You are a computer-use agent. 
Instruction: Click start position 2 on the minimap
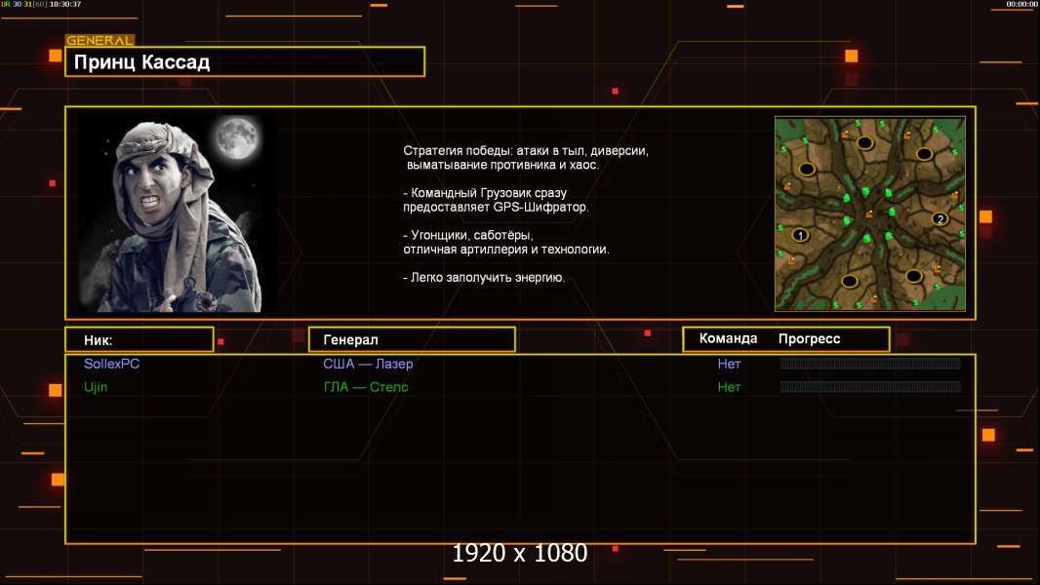click(940, 218)
